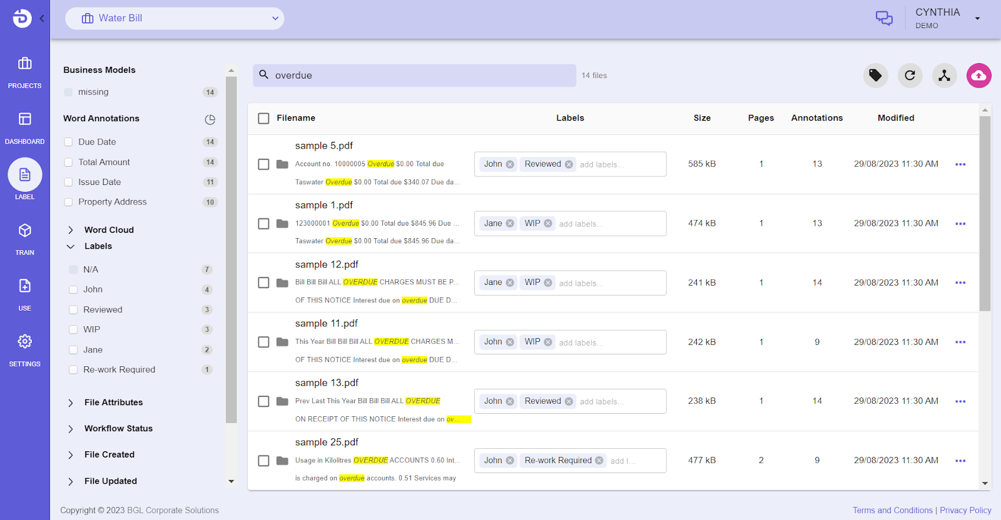Remove the Reviewed label from sample 5.pdf
Screen dimensions: 1001x520
569,164
